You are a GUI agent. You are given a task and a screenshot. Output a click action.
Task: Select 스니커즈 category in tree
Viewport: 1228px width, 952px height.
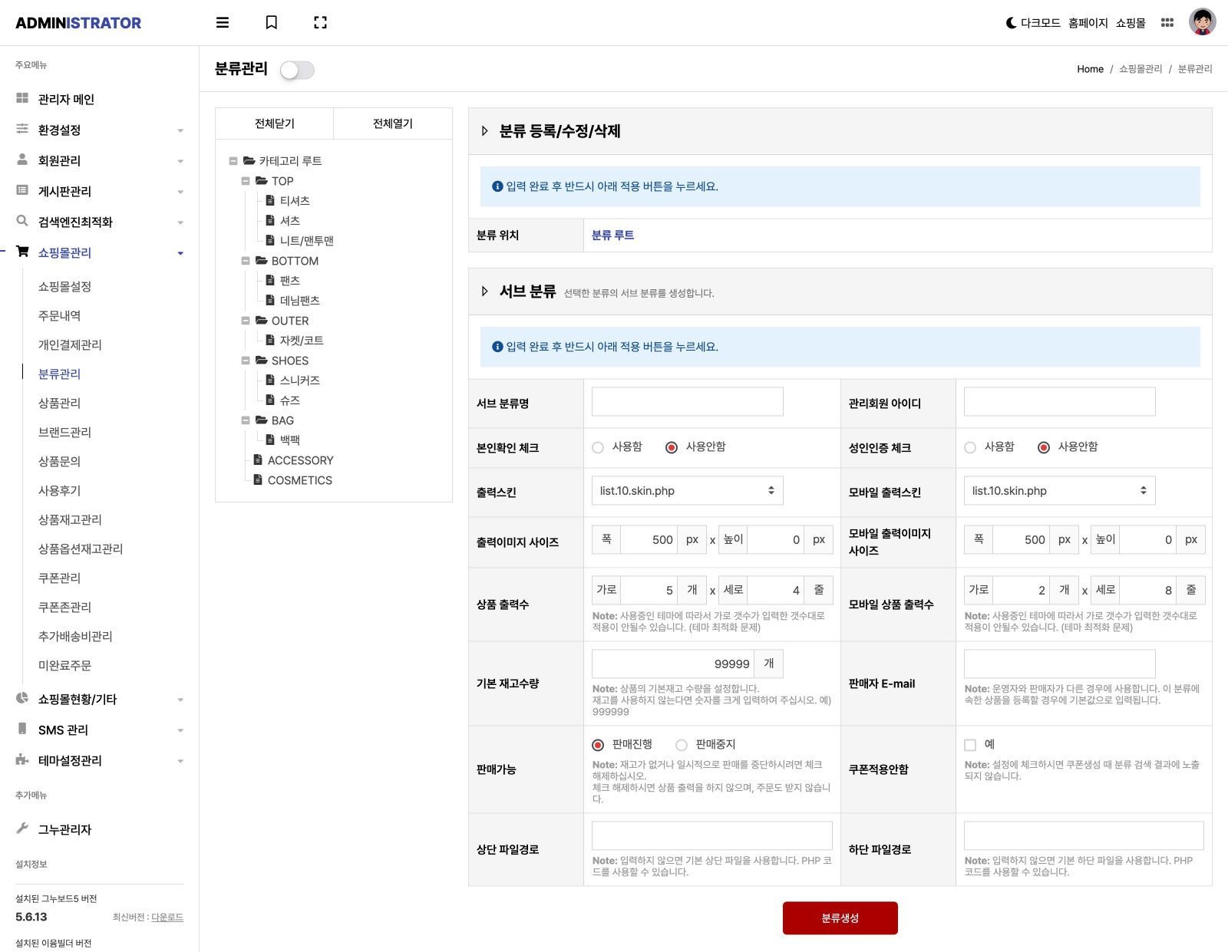(300, 380)
